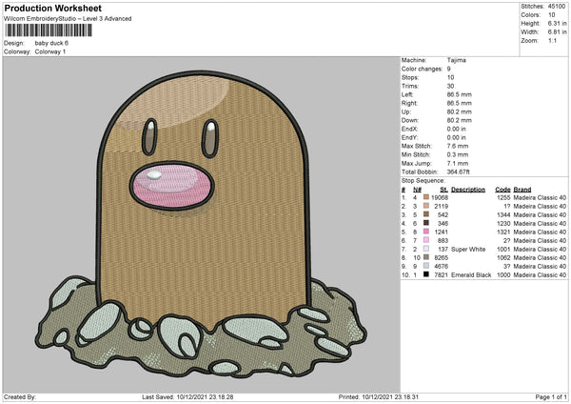Click the pink swatch for code 1321
This screenshot has height=404, width=571.
tap(426, 232)
